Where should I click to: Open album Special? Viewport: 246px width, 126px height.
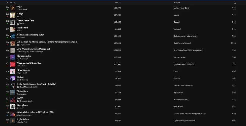click(177, 22)
